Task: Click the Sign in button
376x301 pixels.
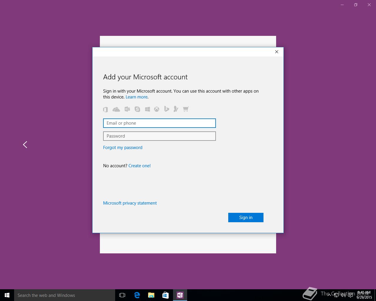Action: click(x=246, y=218)
